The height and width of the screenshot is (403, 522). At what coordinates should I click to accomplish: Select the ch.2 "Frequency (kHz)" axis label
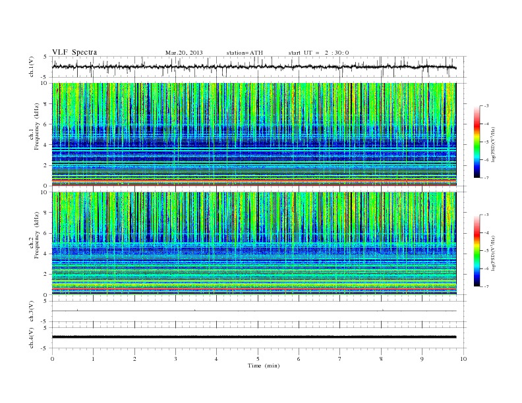coord(37,236)
